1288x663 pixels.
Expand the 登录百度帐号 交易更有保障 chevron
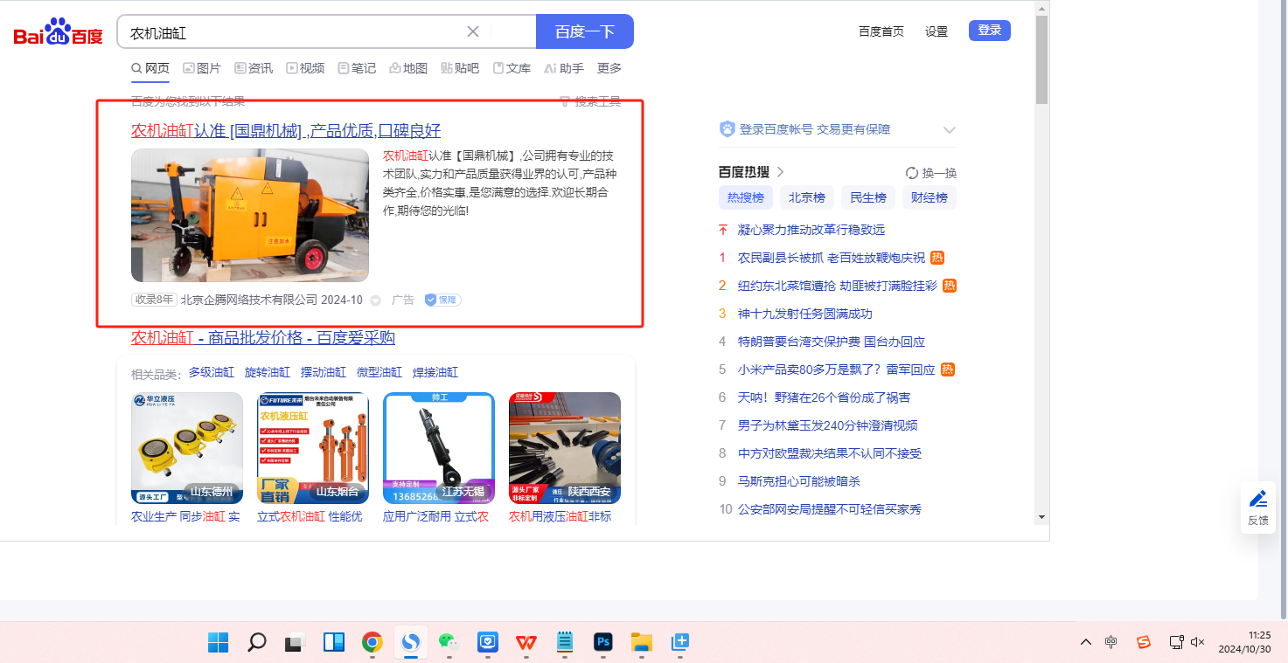(x=950, y=130)
